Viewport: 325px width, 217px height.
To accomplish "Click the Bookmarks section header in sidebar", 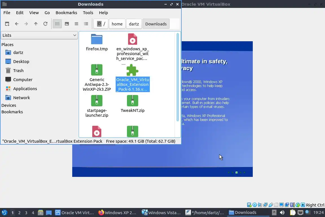I will 12,112.
